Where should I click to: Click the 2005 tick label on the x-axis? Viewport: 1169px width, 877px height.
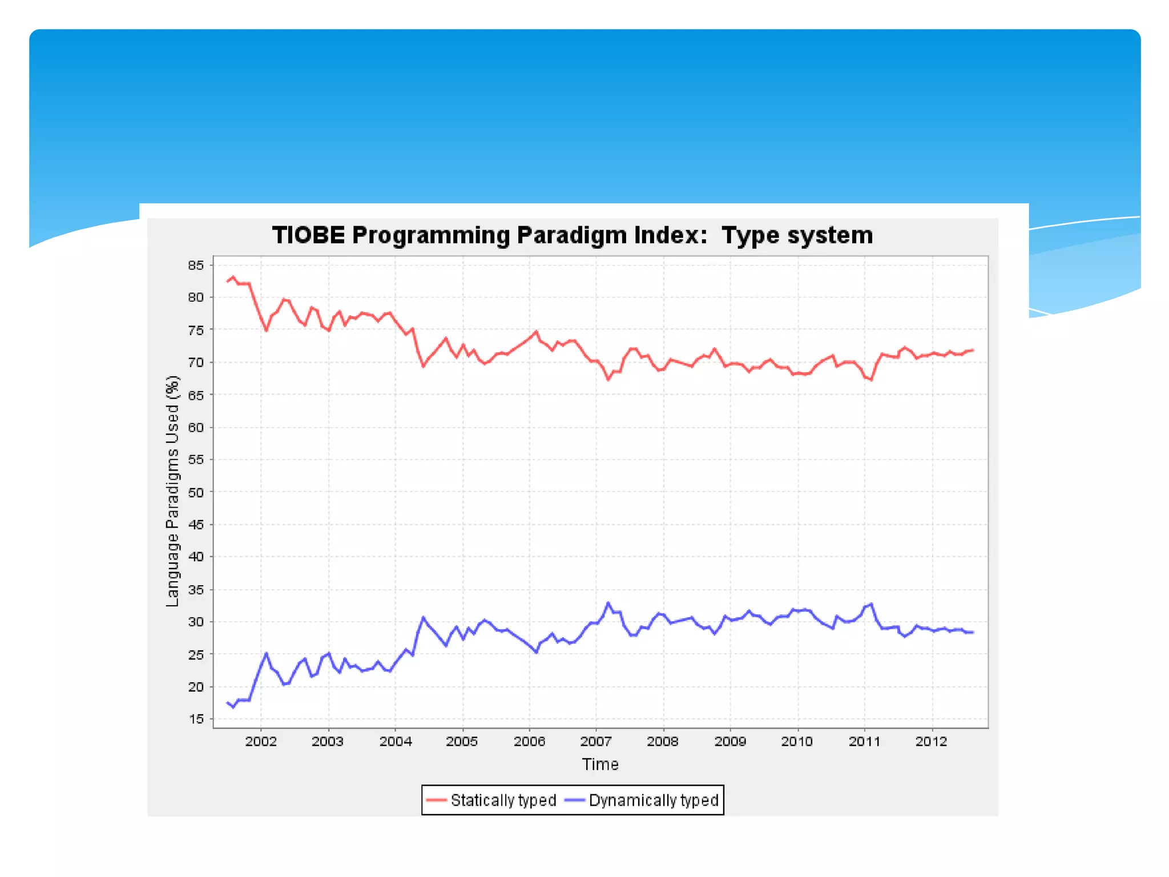(462, 741)
